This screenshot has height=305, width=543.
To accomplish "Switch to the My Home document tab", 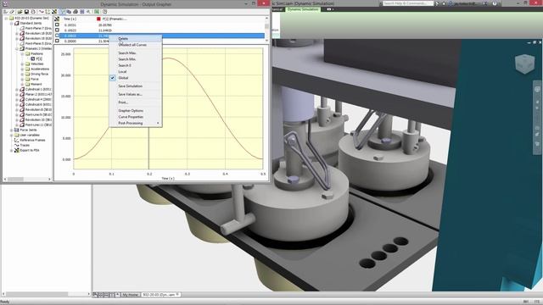I will [x=130, y=295].
